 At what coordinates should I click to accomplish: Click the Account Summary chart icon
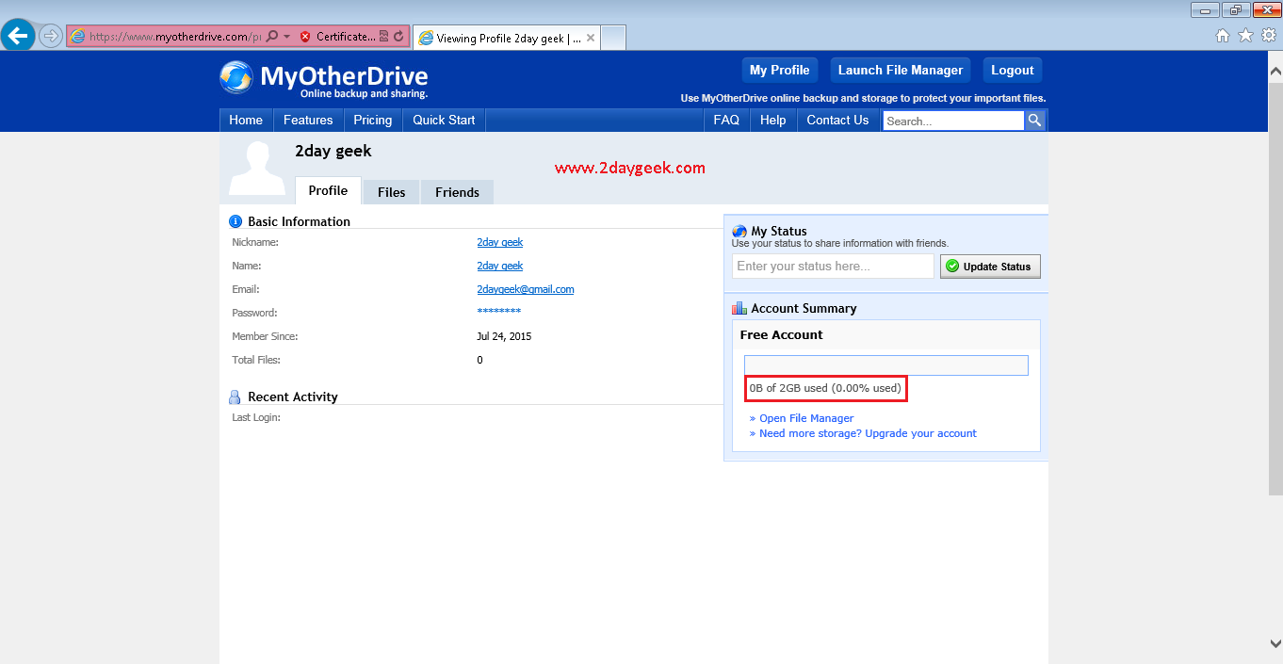tap(739, 308)
